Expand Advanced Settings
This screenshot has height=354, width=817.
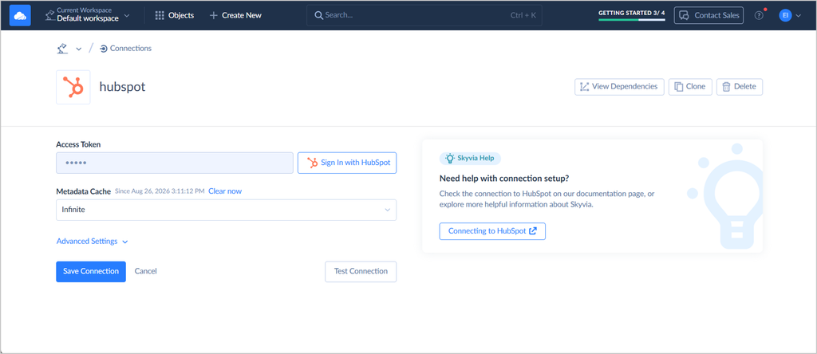coord(93,242)
